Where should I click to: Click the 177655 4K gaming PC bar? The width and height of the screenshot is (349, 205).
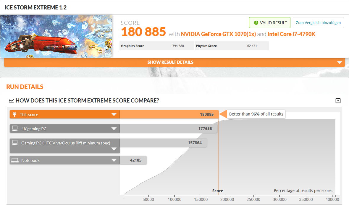click(168, 129)
